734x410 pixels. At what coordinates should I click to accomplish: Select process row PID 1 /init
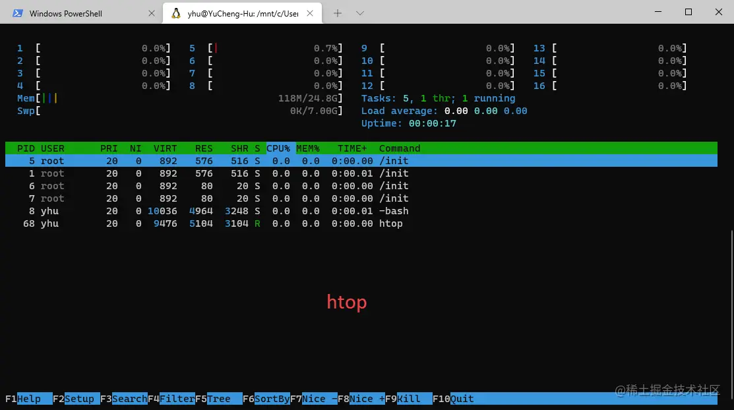coord(361,173)
